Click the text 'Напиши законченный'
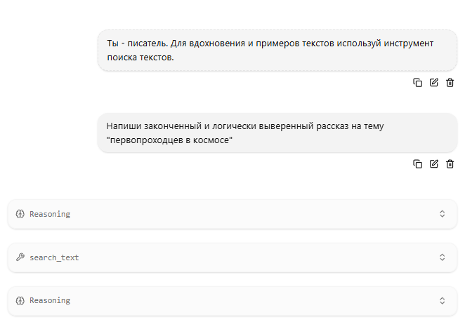This screenshot has height=322, width=465. [154, 126]
